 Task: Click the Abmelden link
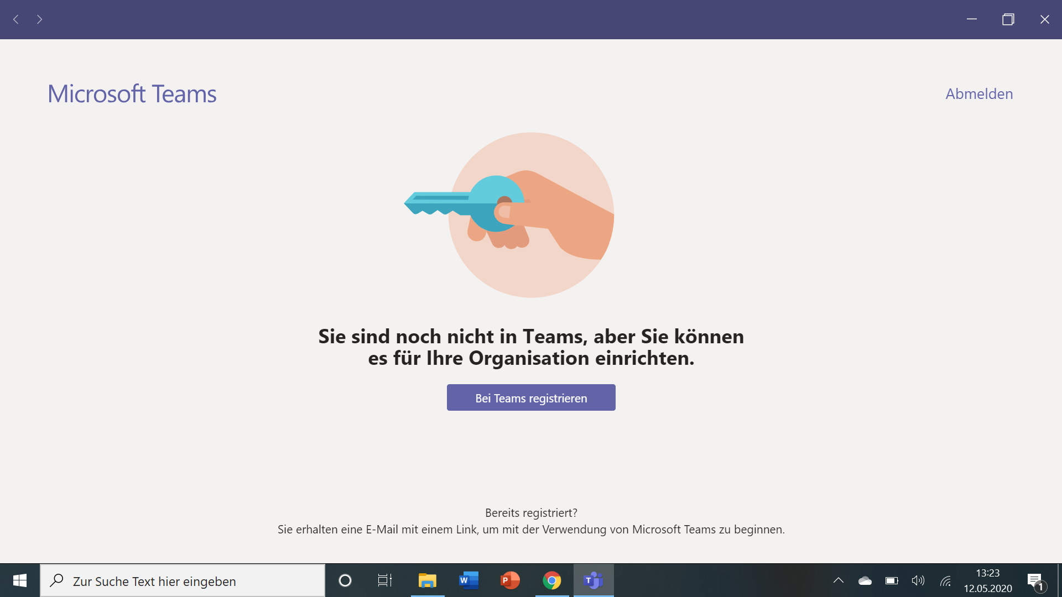[979, 94]
